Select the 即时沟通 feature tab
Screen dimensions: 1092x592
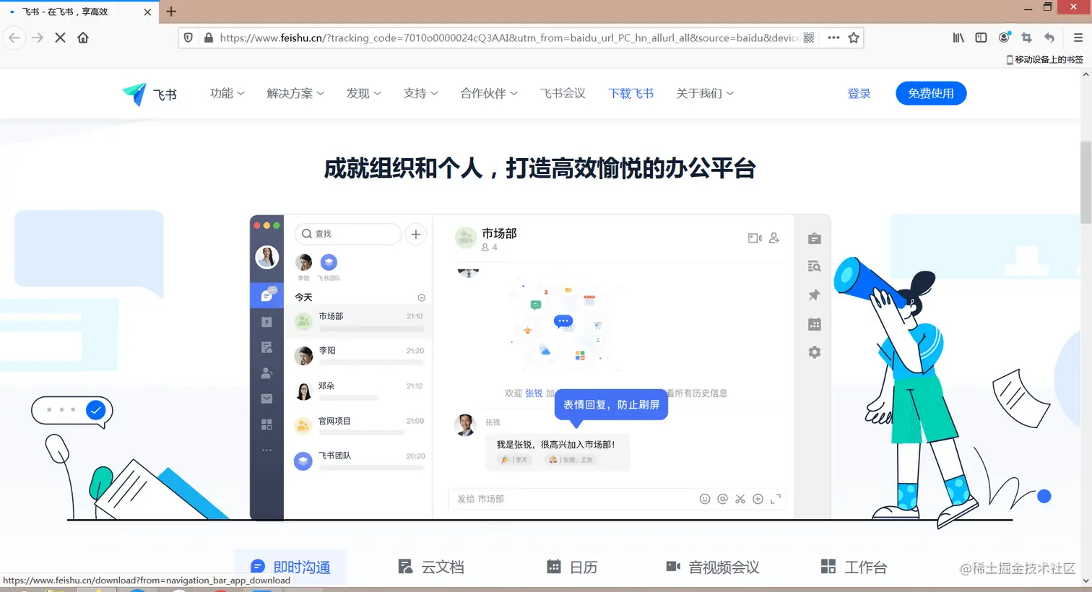click(290, 567)
